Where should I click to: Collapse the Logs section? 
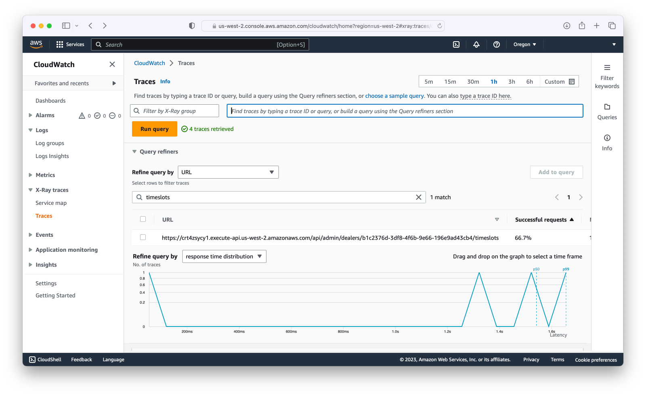(30, 130)
